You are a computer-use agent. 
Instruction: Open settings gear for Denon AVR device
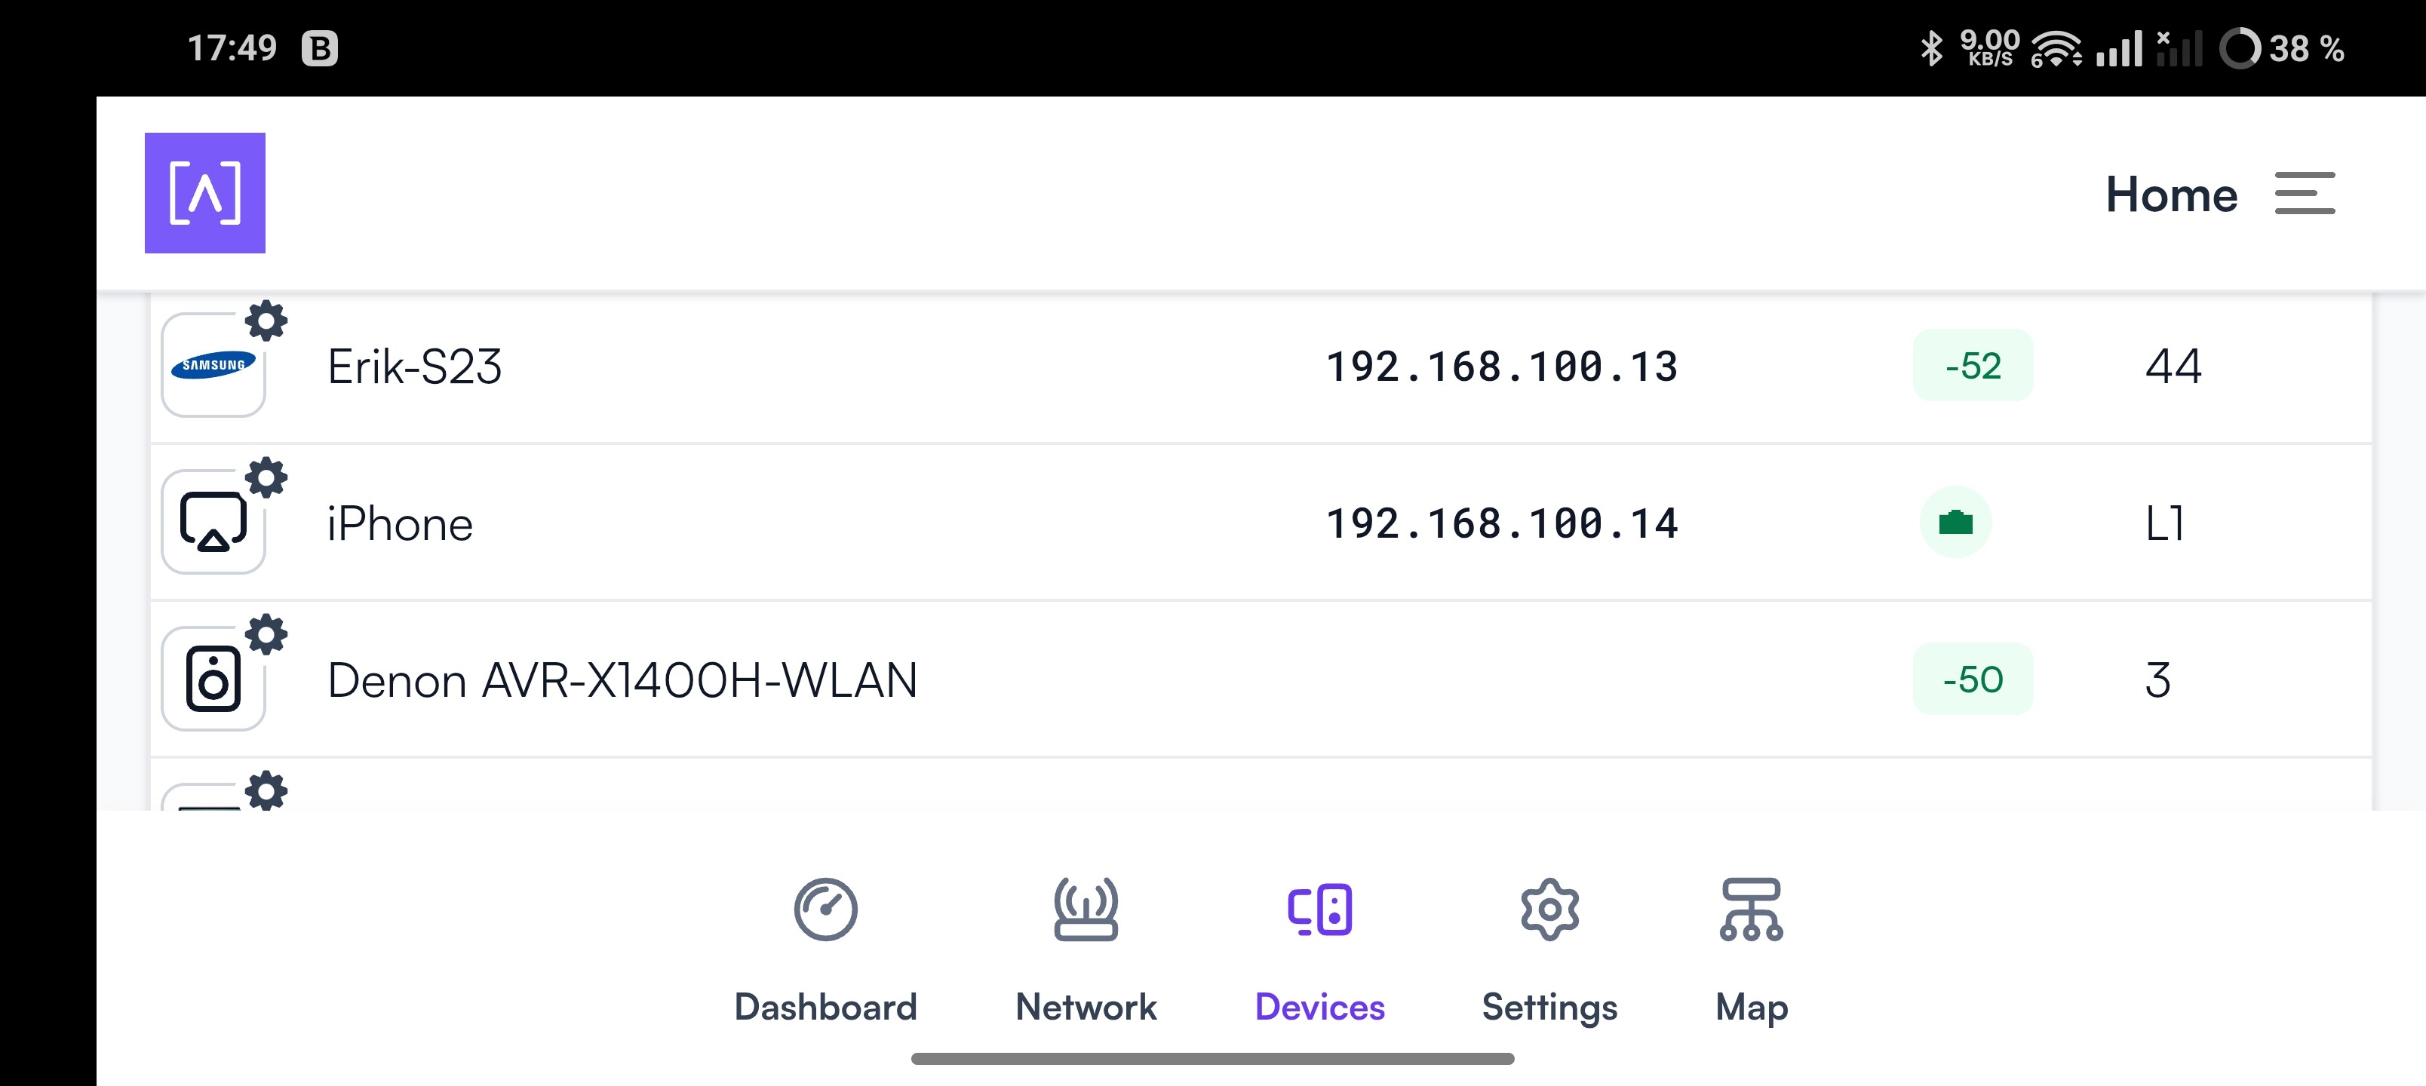click(x=266, y=635)
